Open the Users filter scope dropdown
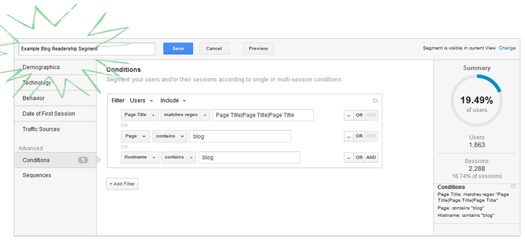 [141, 100]
